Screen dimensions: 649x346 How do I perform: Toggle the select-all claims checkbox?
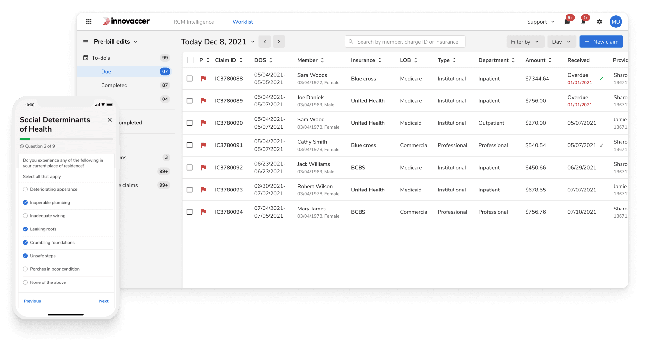coord(190,60)
